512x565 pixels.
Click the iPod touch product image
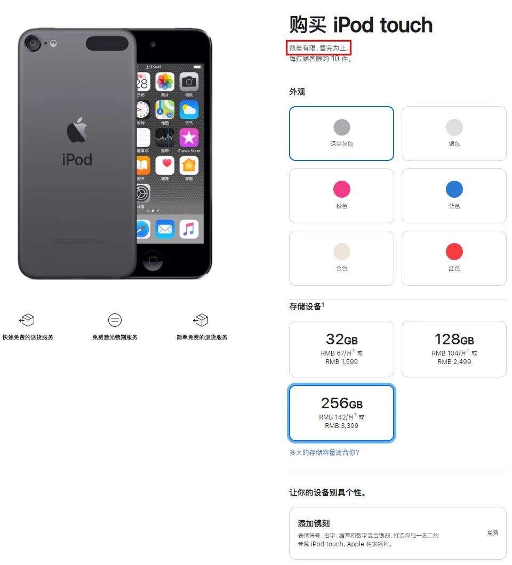[x=115, y=154]
